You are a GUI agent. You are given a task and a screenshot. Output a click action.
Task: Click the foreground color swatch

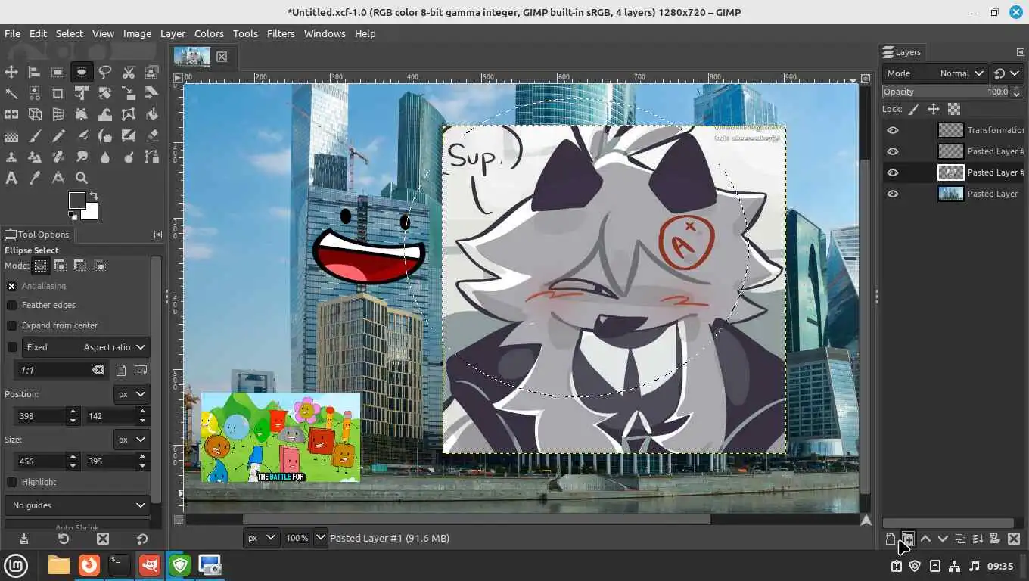click(x=77, y=200)
